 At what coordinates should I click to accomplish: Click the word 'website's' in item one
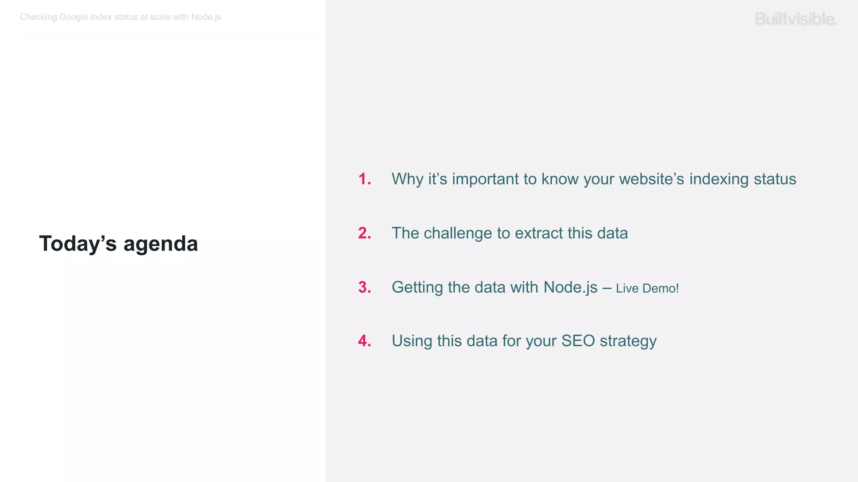coord(651,179)
